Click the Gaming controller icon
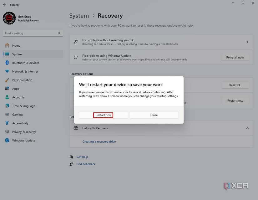 (7, 114)
